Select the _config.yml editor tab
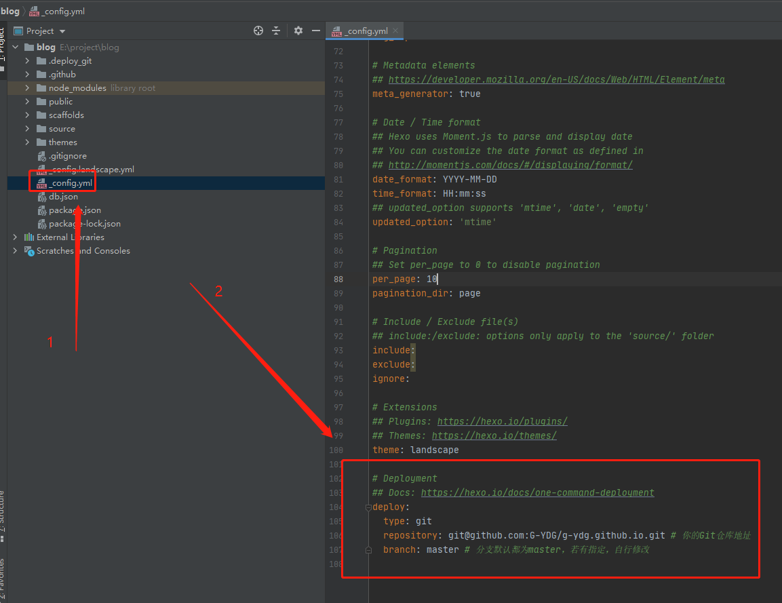Screen dimensions: 782x603 [x=365, y=31]
